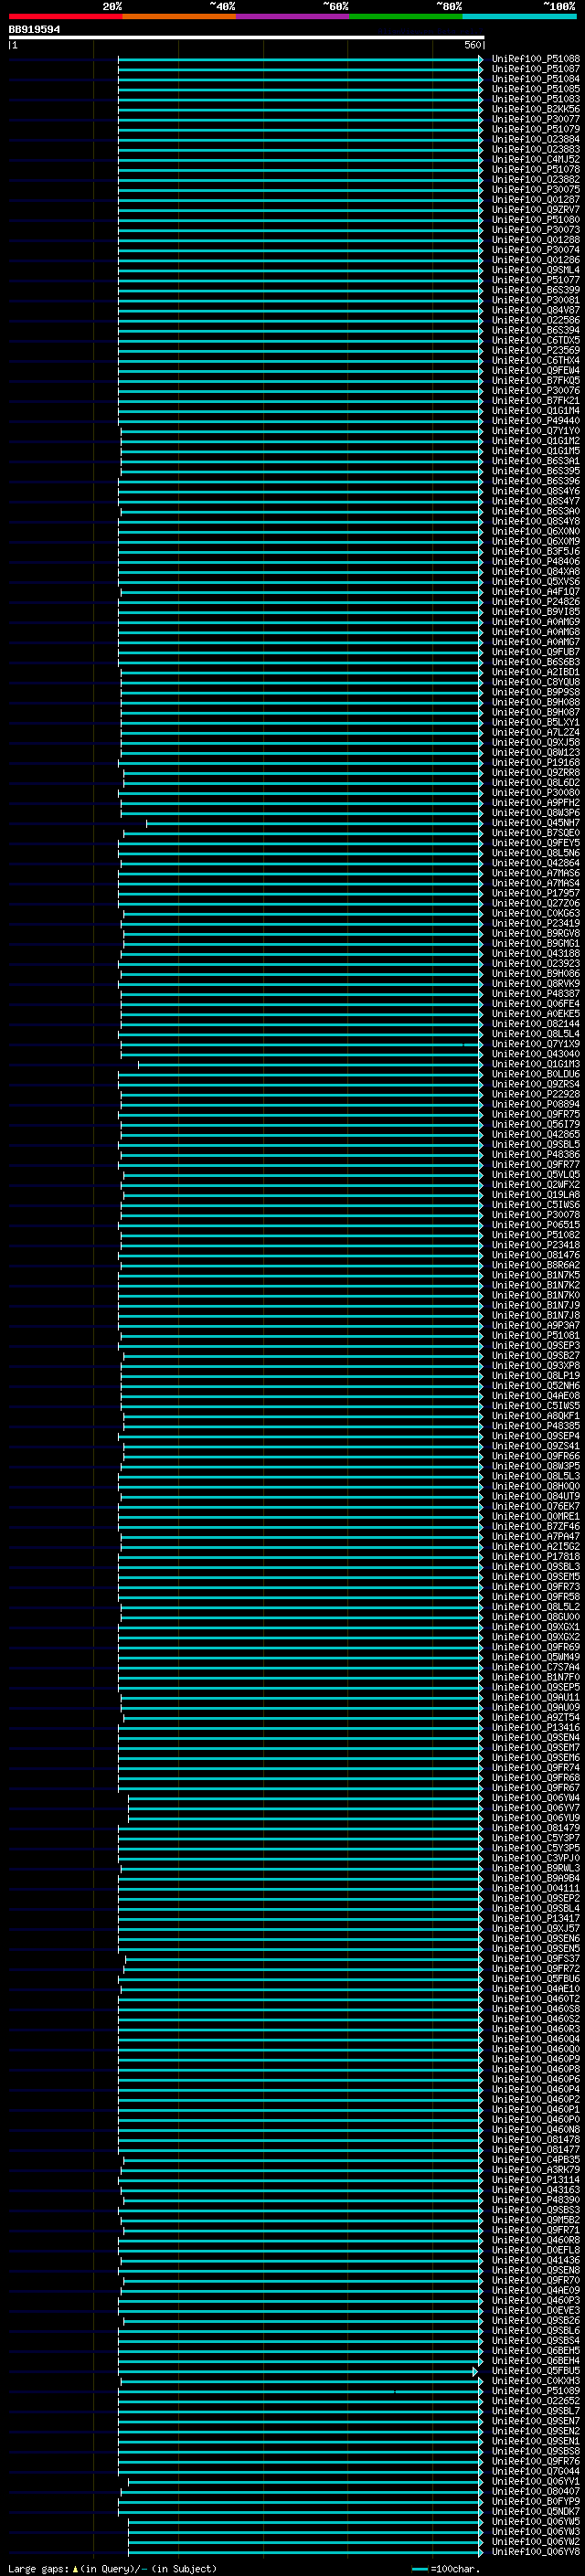This screenshot has height=2576, width=585.
Task: Click hit label UniRef100_O23884
Action: coord(536,139)
